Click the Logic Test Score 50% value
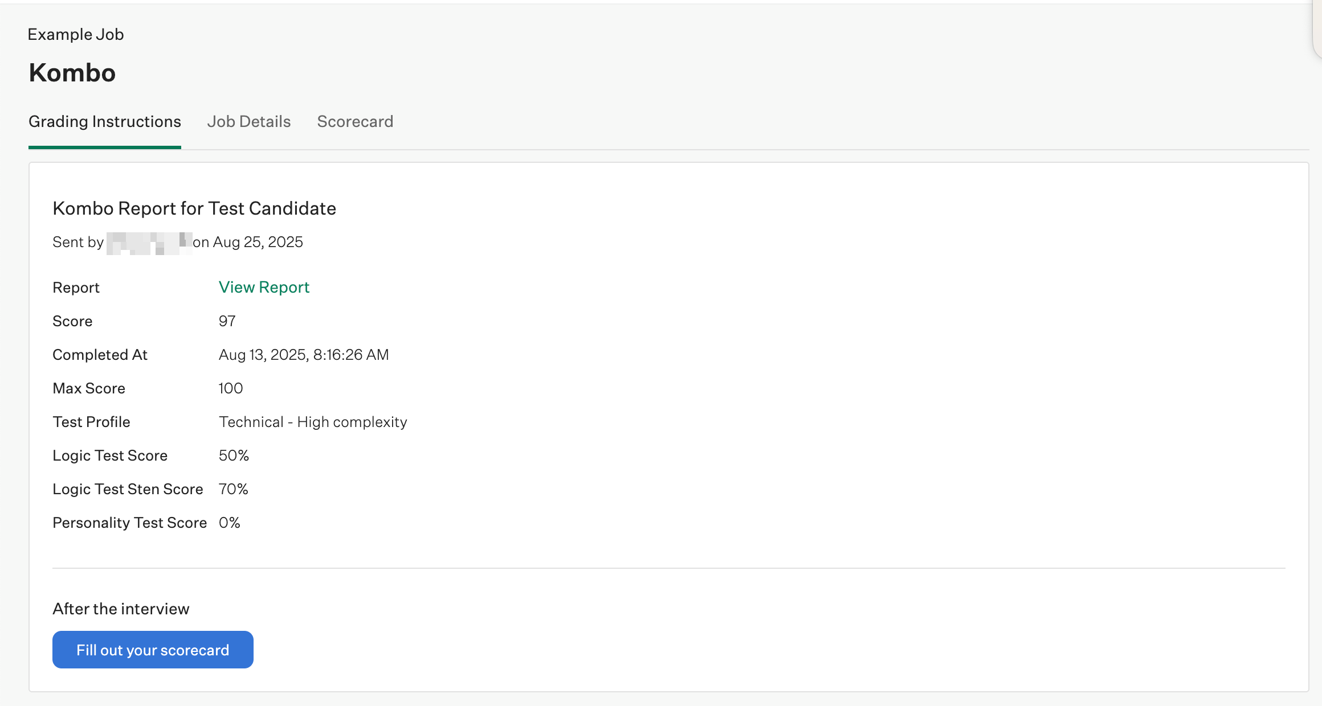 (x=234, y=455)
